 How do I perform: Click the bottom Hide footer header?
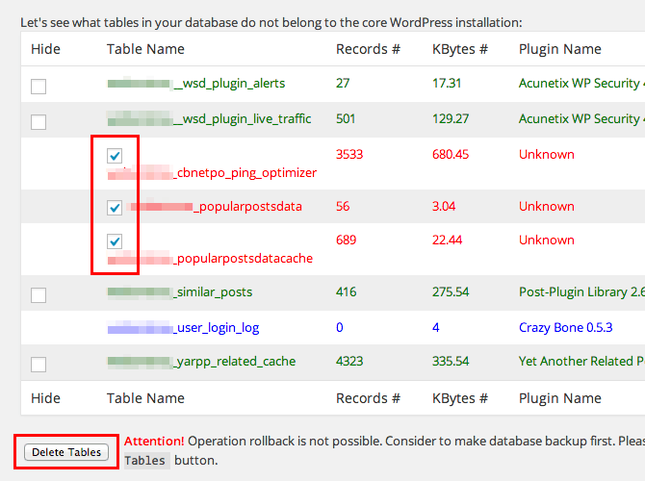coord(45,398)
